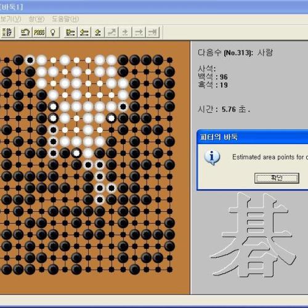
Task: Click the 'Estimated area points for' message
Action: [270, 157]
